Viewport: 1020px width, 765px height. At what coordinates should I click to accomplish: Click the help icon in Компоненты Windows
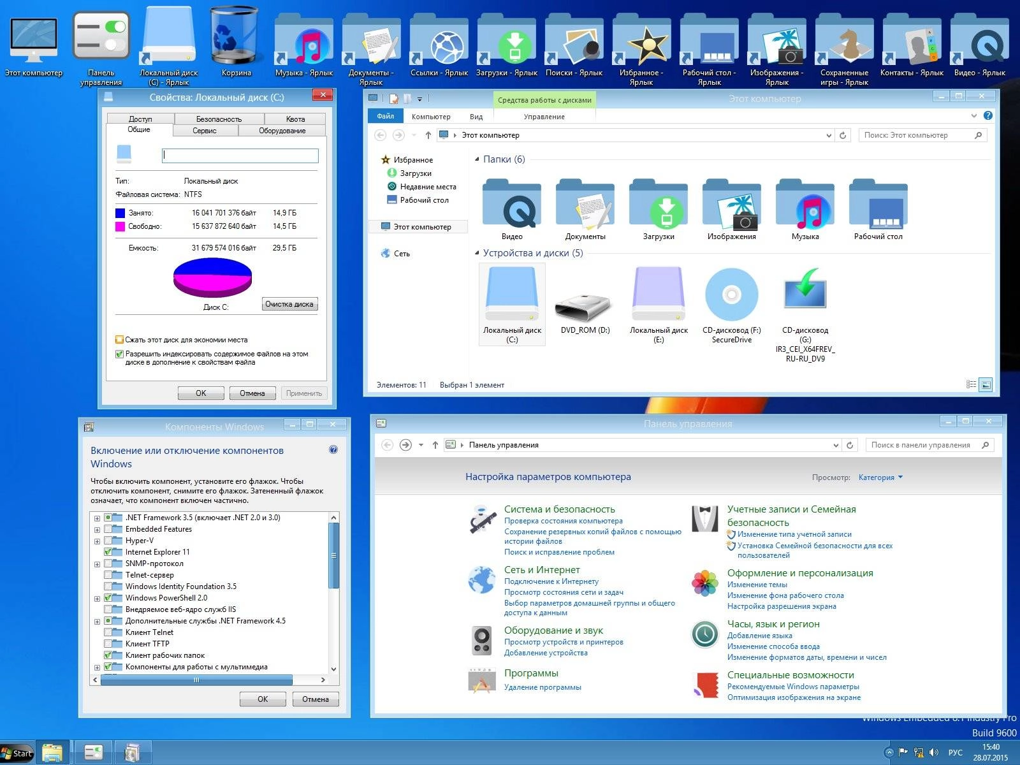(333, 449)
